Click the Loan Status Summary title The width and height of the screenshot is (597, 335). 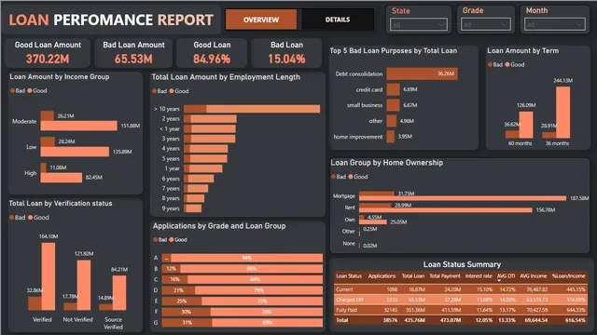tap(462, 264)
